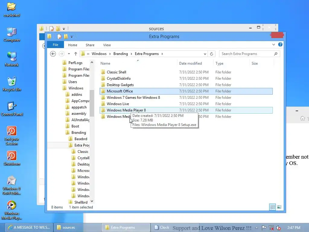Select PerfLogs in navigation tree

(x=75, y=63)
